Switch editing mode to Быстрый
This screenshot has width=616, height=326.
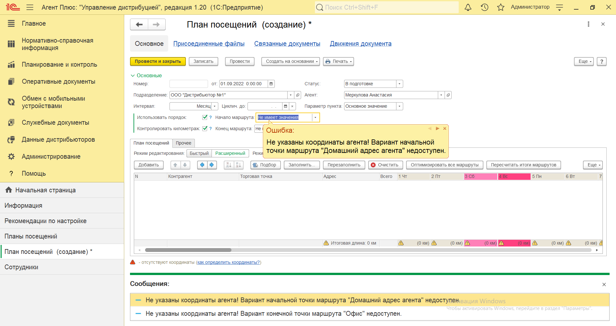click(199, 153)
